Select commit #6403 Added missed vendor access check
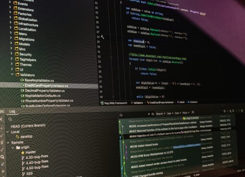The height and width of the screenshot is (177, 245). [x=159, y=164]
